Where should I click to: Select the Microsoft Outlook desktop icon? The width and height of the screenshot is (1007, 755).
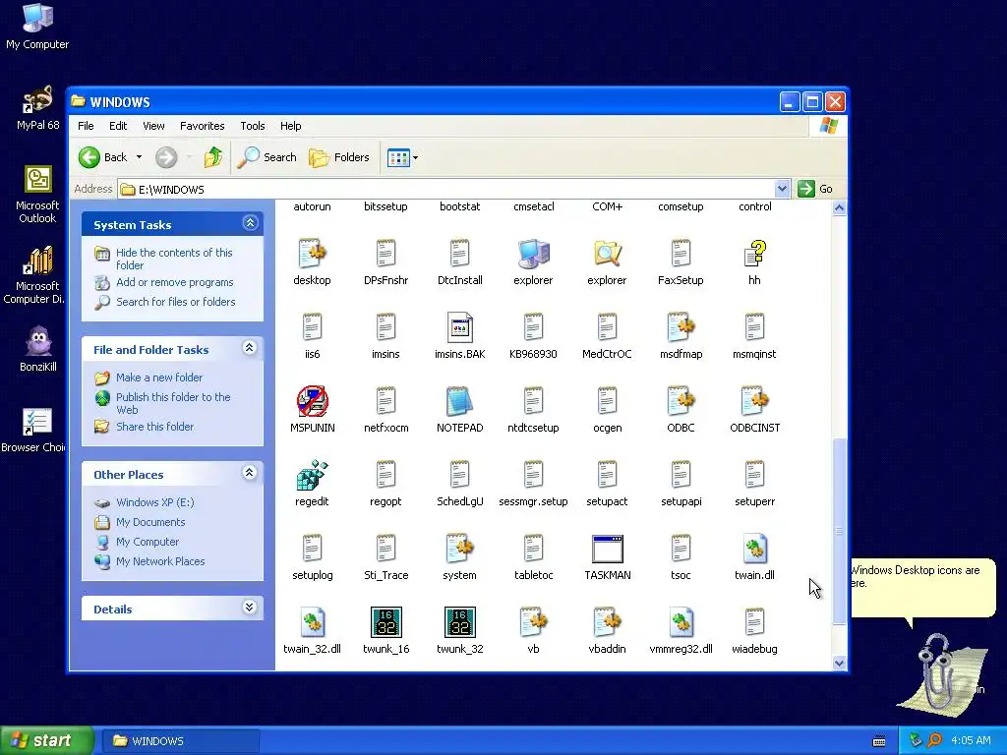tap(37, 194)
